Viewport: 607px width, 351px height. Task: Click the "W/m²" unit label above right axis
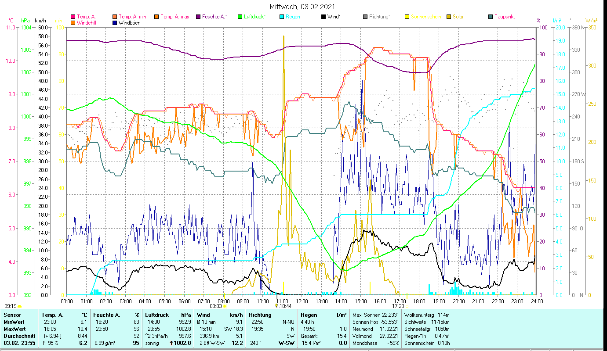coord(591,21)
